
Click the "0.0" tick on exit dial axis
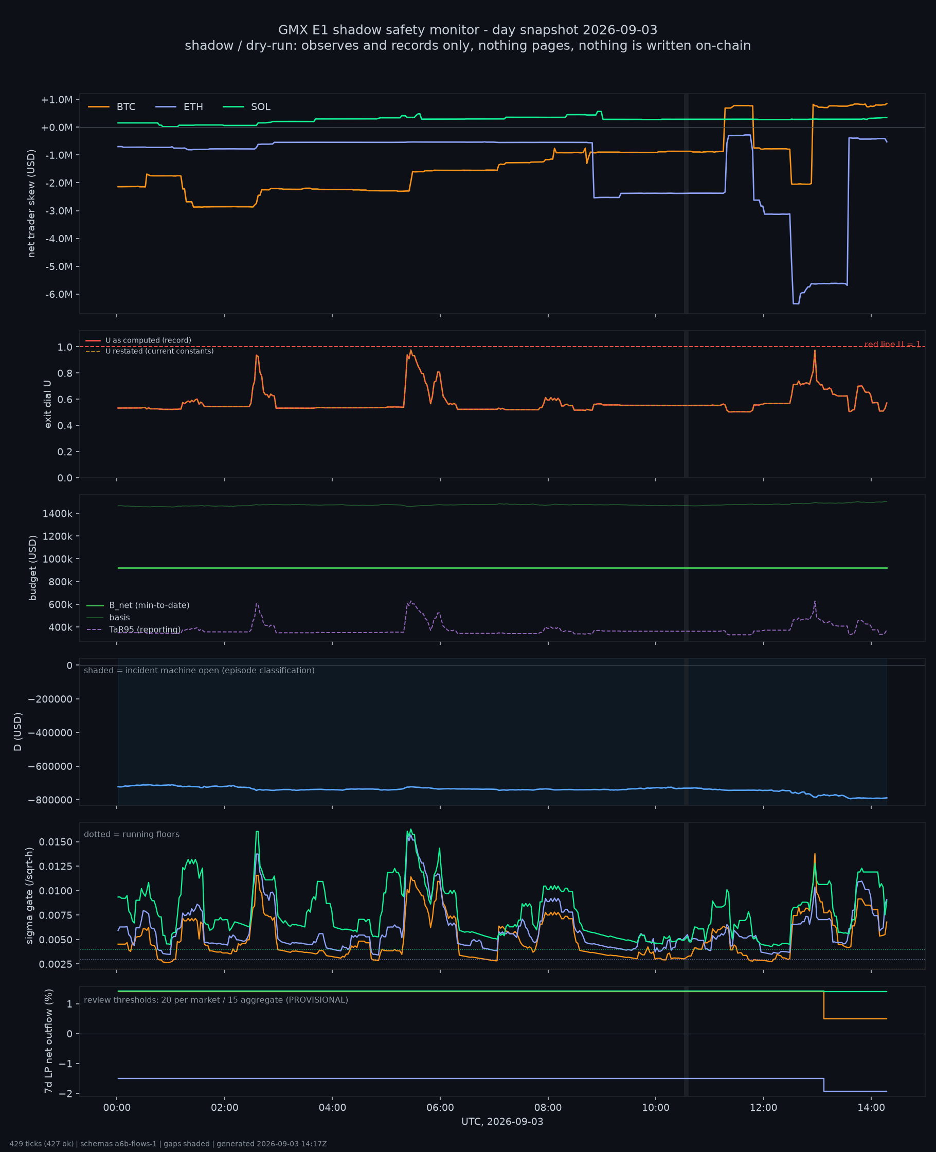65,478
